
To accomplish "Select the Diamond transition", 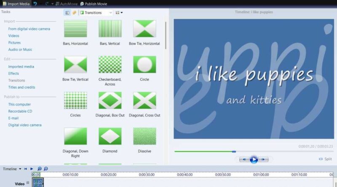I will pos(110,136).
